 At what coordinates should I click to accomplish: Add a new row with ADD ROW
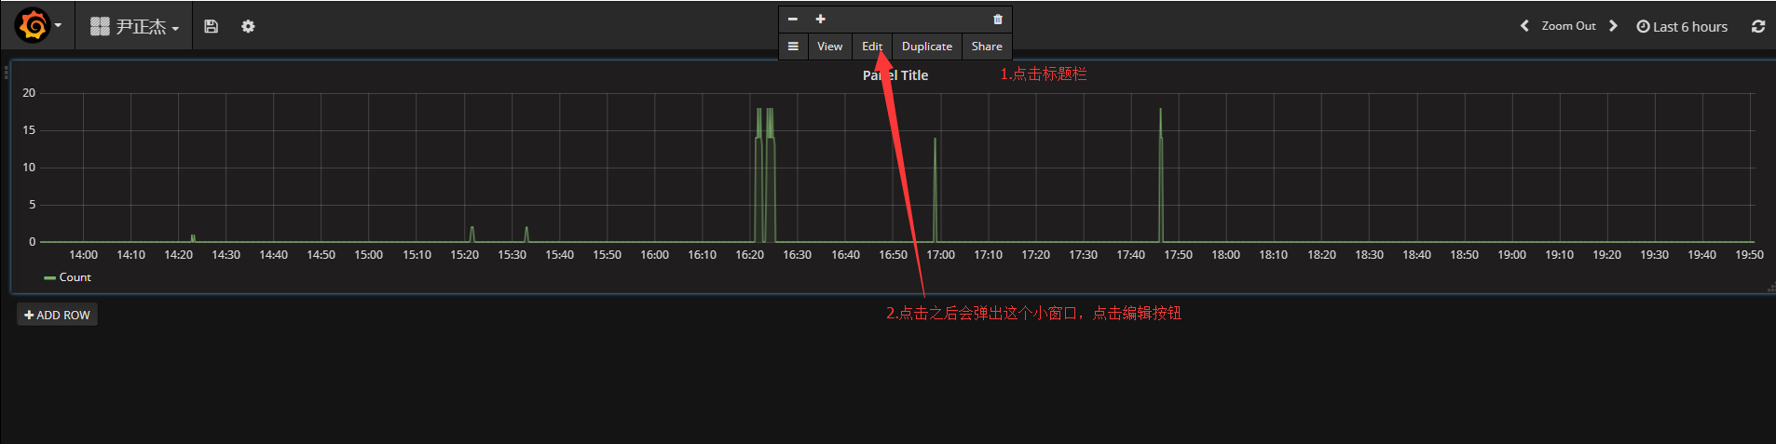click(x=57, y=315)
